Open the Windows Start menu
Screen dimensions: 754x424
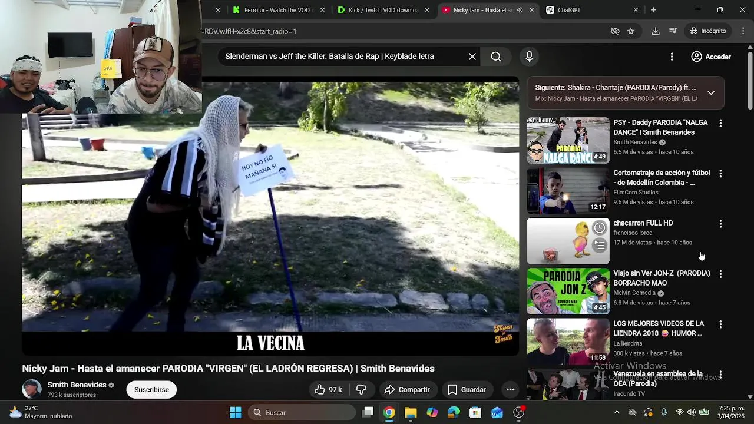coord(235,412)
